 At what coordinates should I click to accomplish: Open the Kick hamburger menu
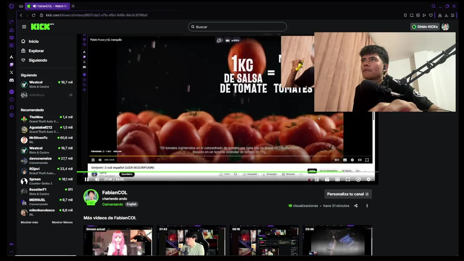tap(24, 27)
